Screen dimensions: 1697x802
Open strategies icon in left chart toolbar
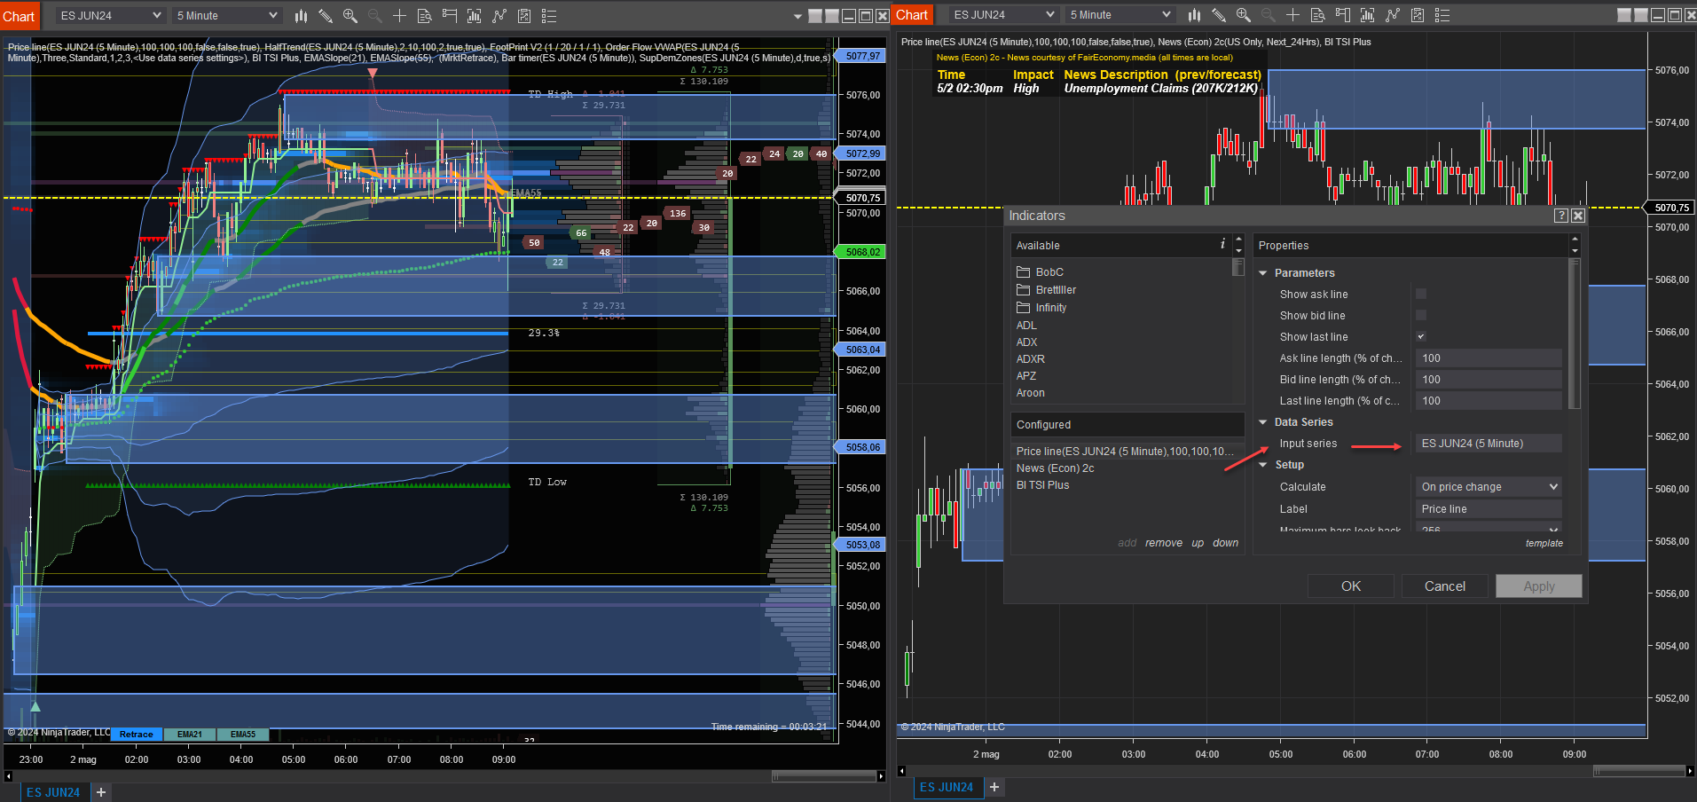pos(524,16)
